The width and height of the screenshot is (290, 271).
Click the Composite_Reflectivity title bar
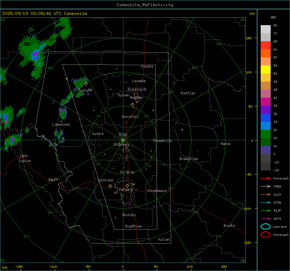(x=145, y=5)
